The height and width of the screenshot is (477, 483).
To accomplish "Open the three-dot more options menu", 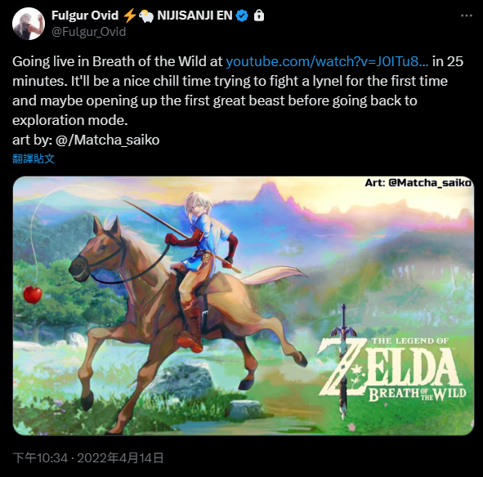I will tap(467, 16).
